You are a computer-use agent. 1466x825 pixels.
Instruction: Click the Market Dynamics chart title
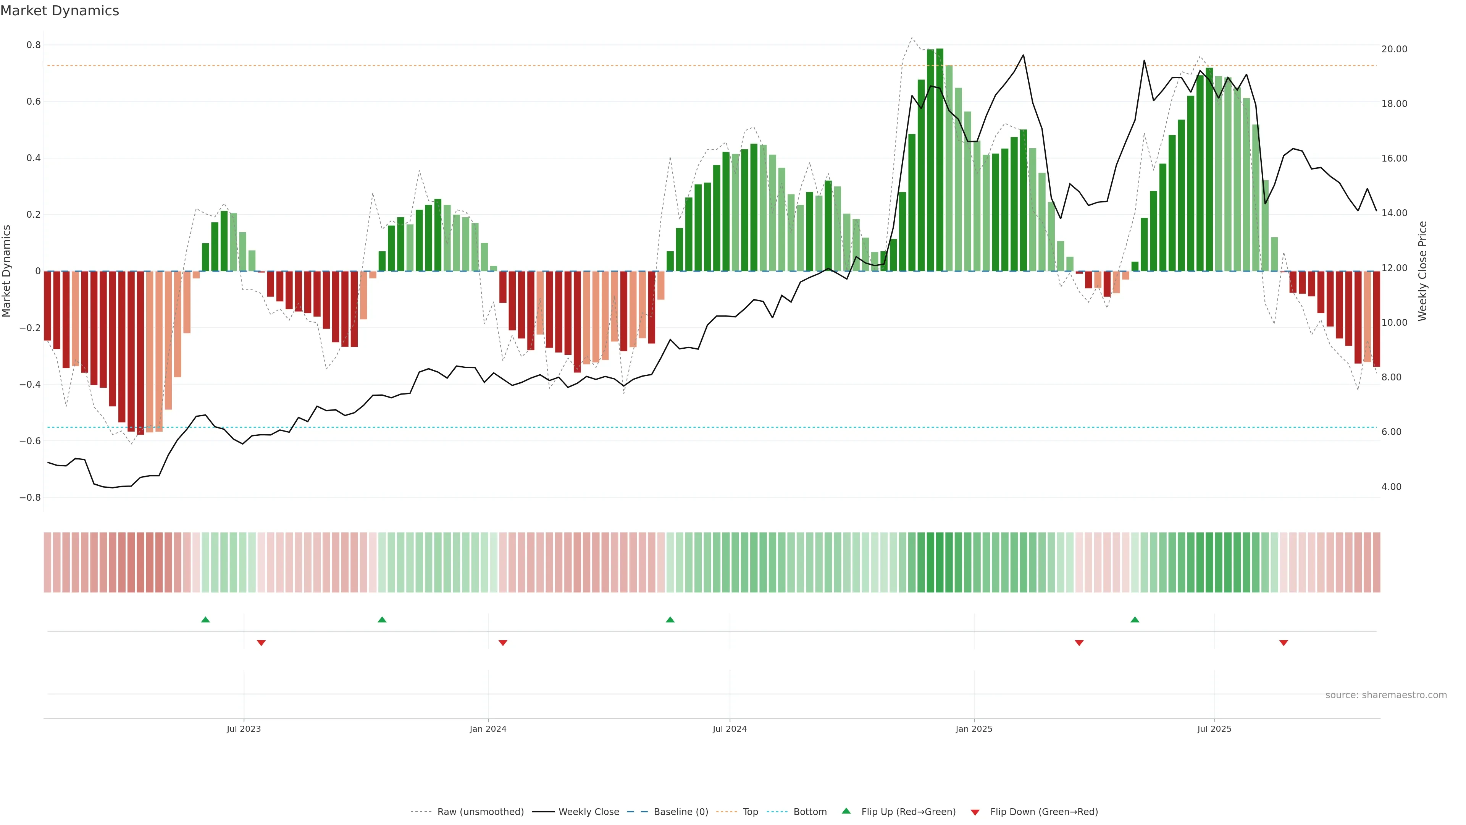(60, 11)
